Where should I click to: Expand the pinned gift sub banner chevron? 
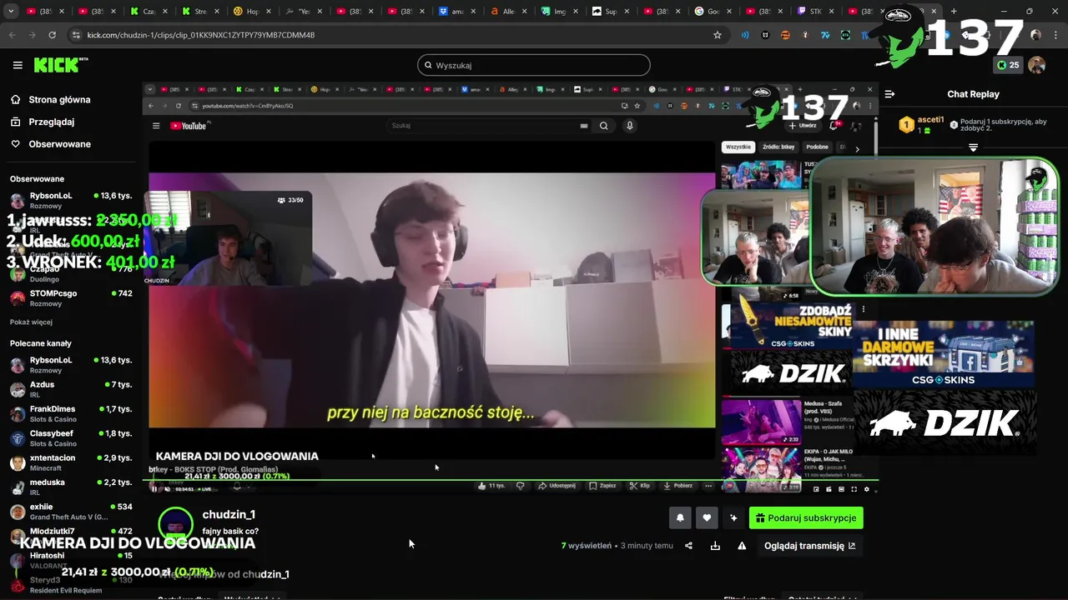click(973, 147)
